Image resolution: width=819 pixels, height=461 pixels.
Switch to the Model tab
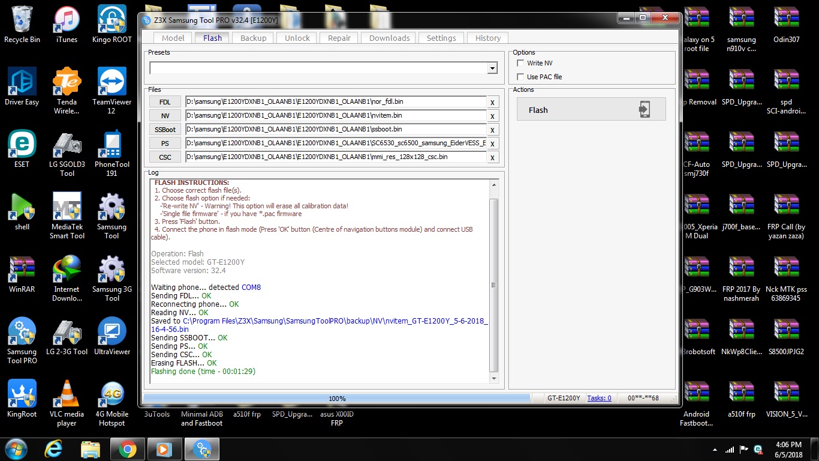point(173,38)
